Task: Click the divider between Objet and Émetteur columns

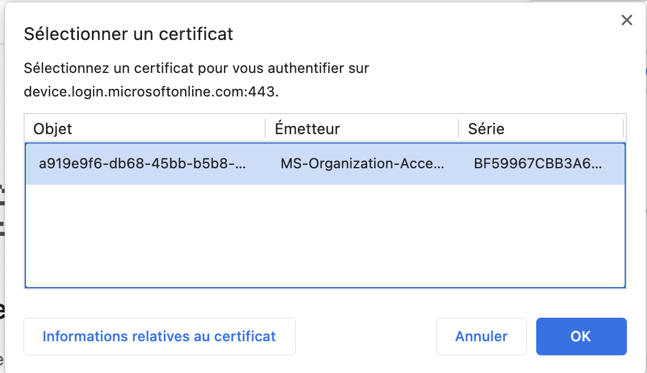Action: click(266, 128)
